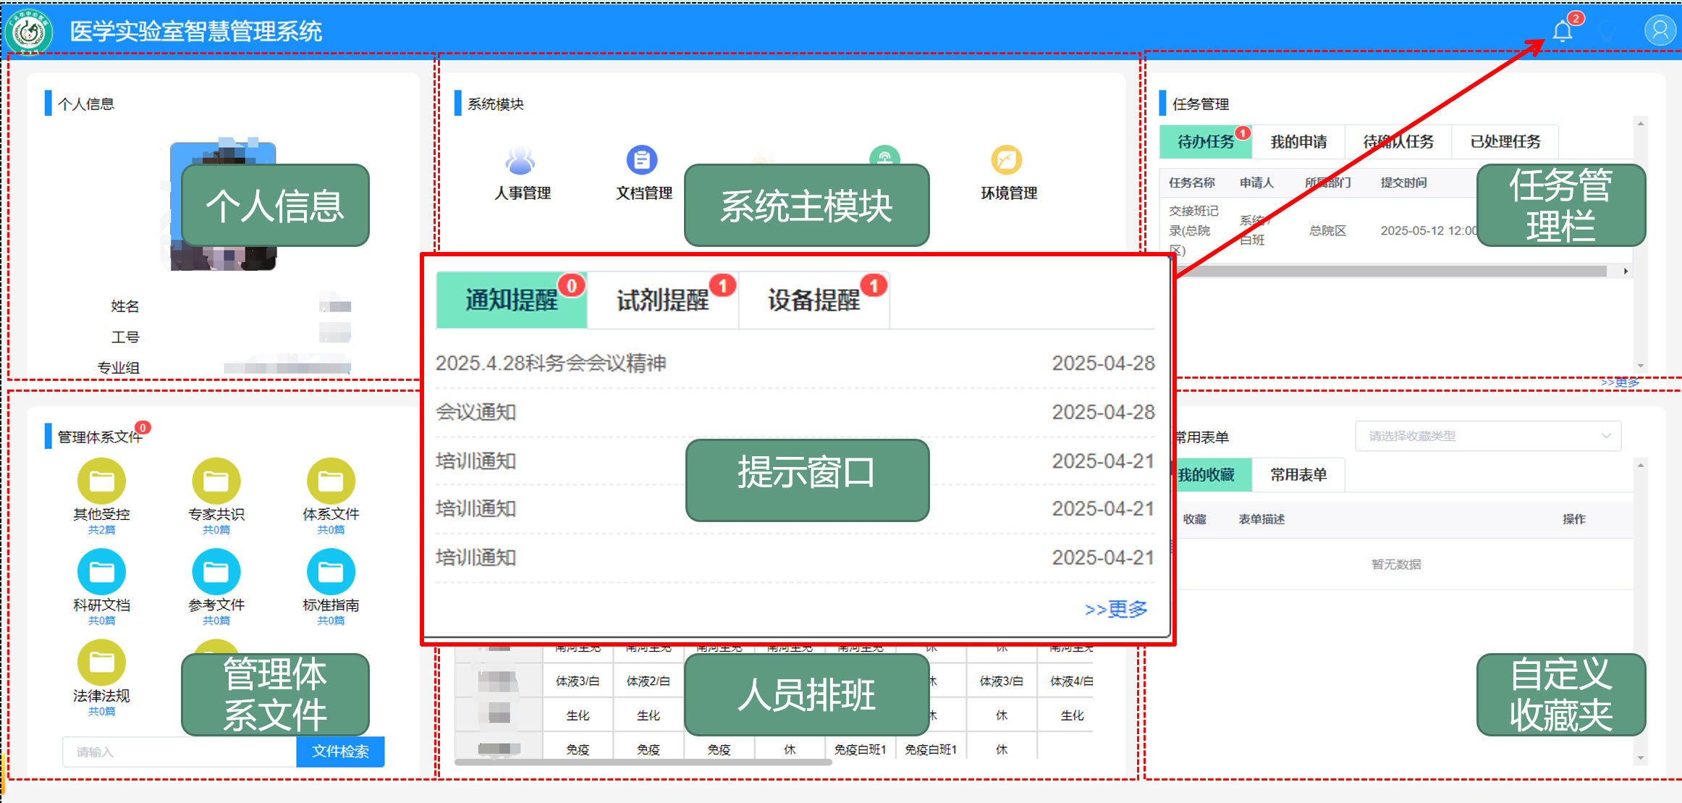
Task: Switch to the 试剂提醒 tab
Action: click(662, 300)
